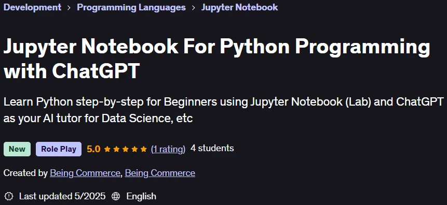
Task: Click the first orange rating star
Action: pyautogui.click(x=107, y=149)
